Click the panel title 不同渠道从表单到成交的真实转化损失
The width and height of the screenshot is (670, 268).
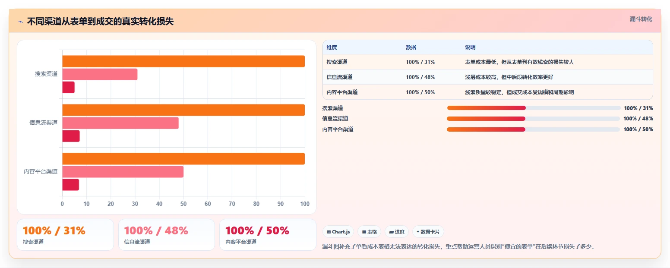click(x=100, y=22)
